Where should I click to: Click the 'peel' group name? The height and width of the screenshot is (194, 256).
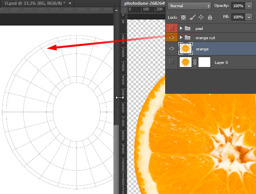click(199, 29)
